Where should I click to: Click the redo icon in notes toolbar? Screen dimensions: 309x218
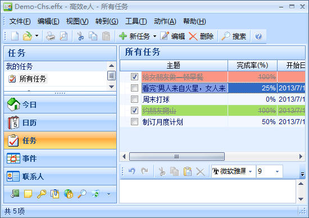[x=144, y=171]
